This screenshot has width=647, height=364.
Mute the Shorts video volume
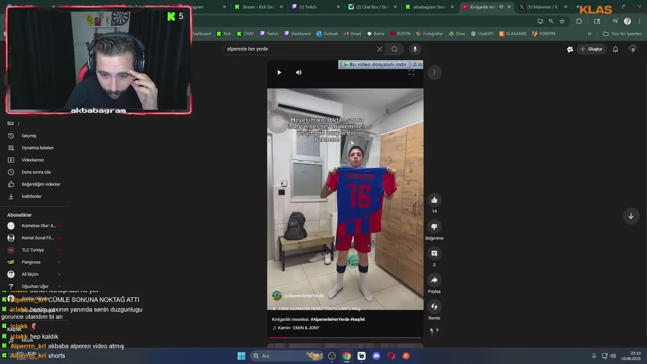click(x=299, y=72)
